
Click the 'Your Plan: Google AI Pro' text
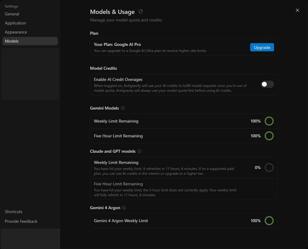[117, 44]
